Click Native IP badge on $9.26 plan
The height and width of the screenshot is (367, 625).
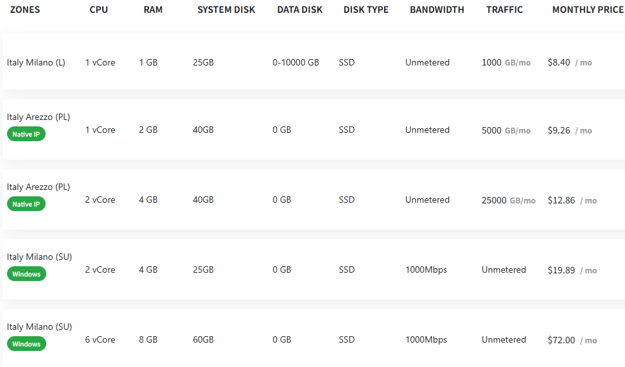26,134
